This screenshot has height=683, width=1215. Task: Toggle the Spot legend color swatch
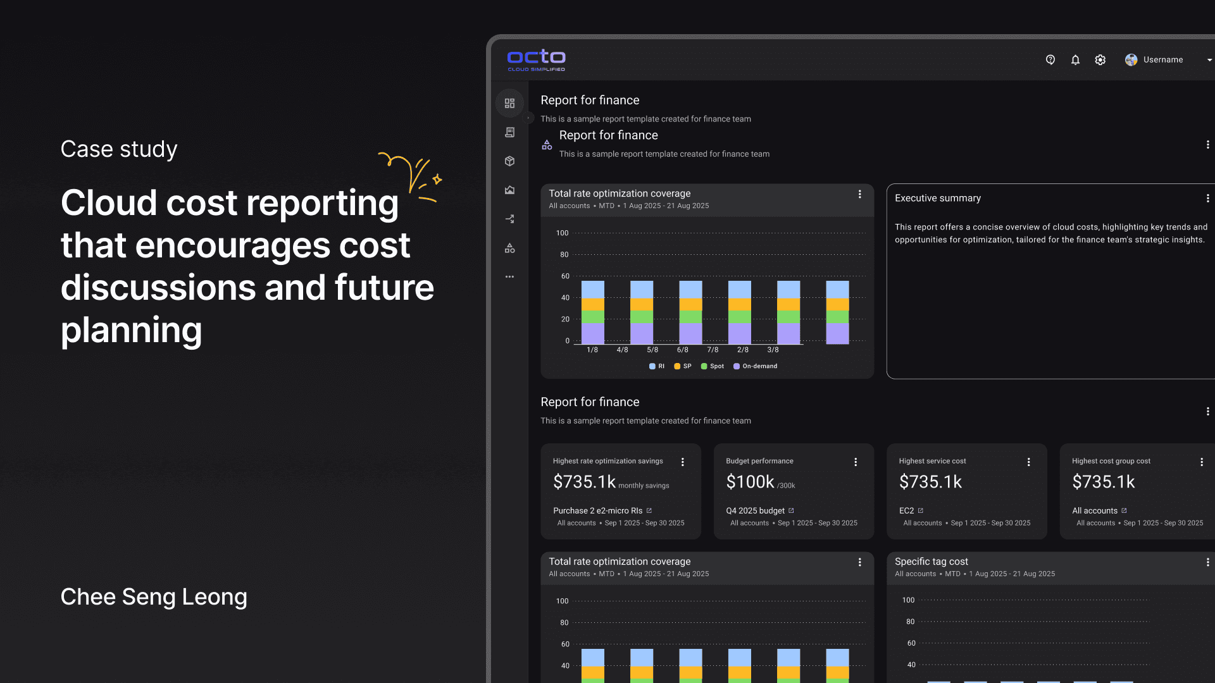point(704,366)
